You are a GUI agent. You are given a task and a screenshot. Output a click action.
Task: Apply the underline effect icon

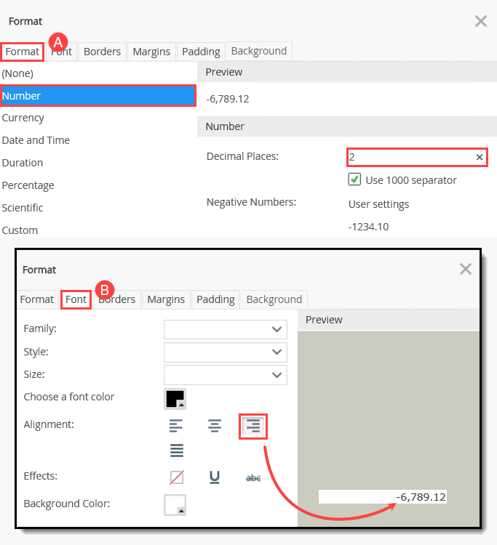[215, 477]
